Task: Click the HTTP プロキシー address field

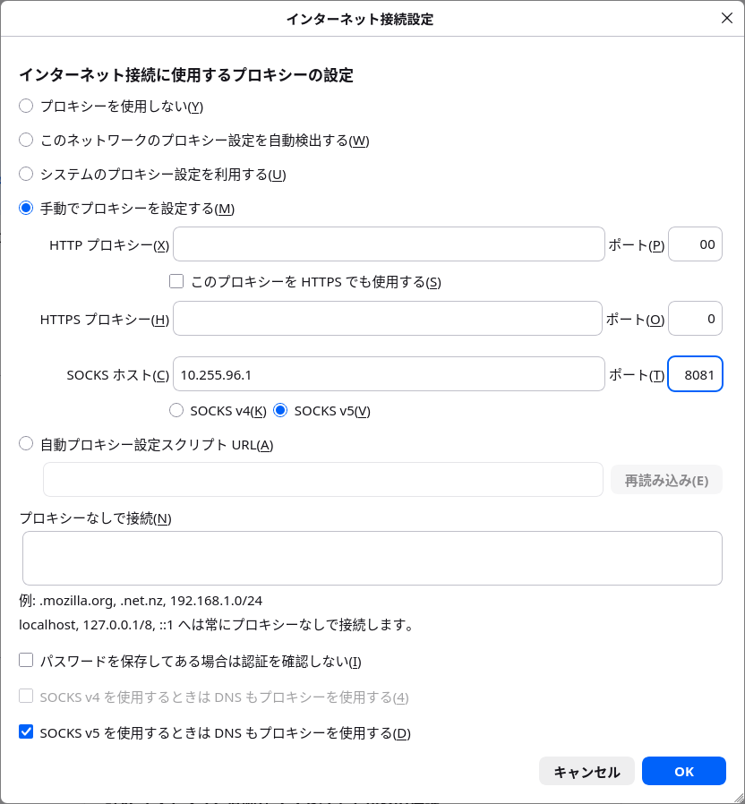Action: pos(389,244)
